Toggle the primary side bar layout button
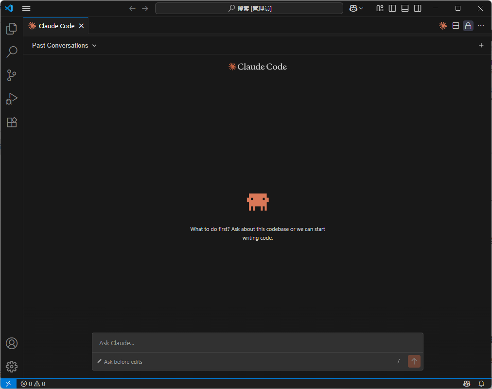Screen dimensions: 492x389 click(x=392, y=8)
